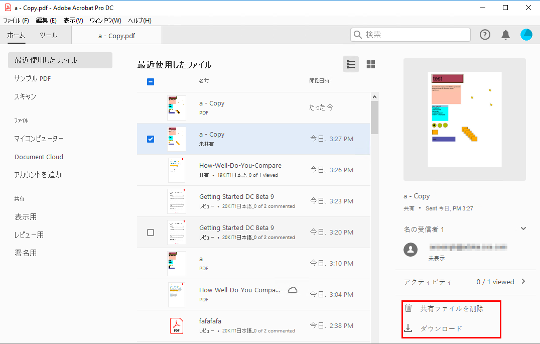Screen dimensions: 540x344
Task: Click scrollbar up arrow in file list
Action: coord(375,97)
